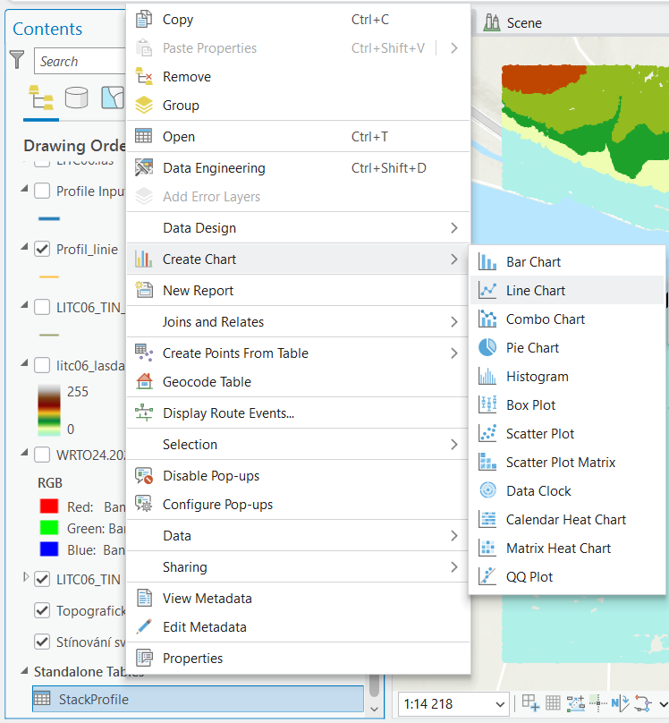Screen dimensions: 669x723
Task: Create a Data Clock chart
Action: click(x=538, y=491)
